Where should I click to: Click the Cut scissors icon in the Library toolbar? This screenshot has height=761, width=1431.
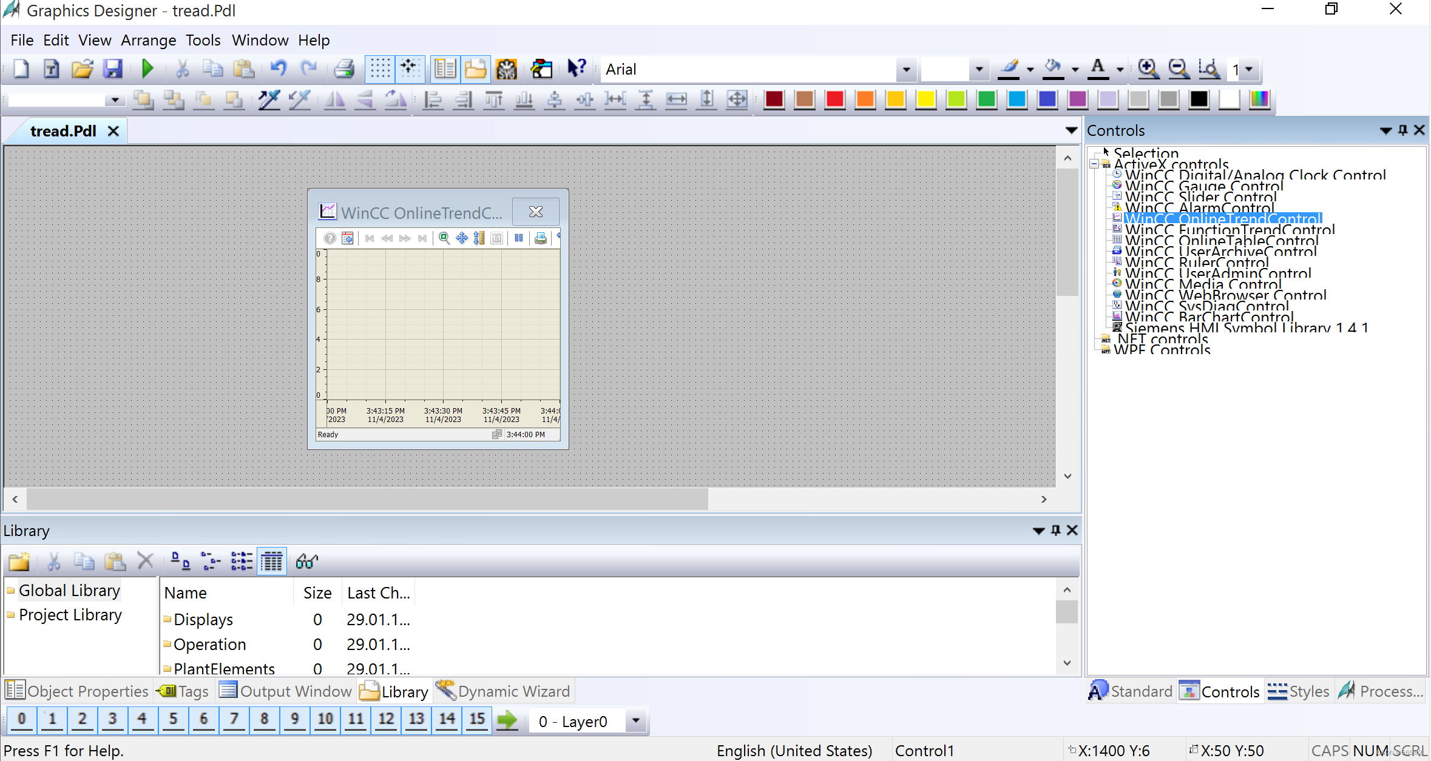(53, 561)
